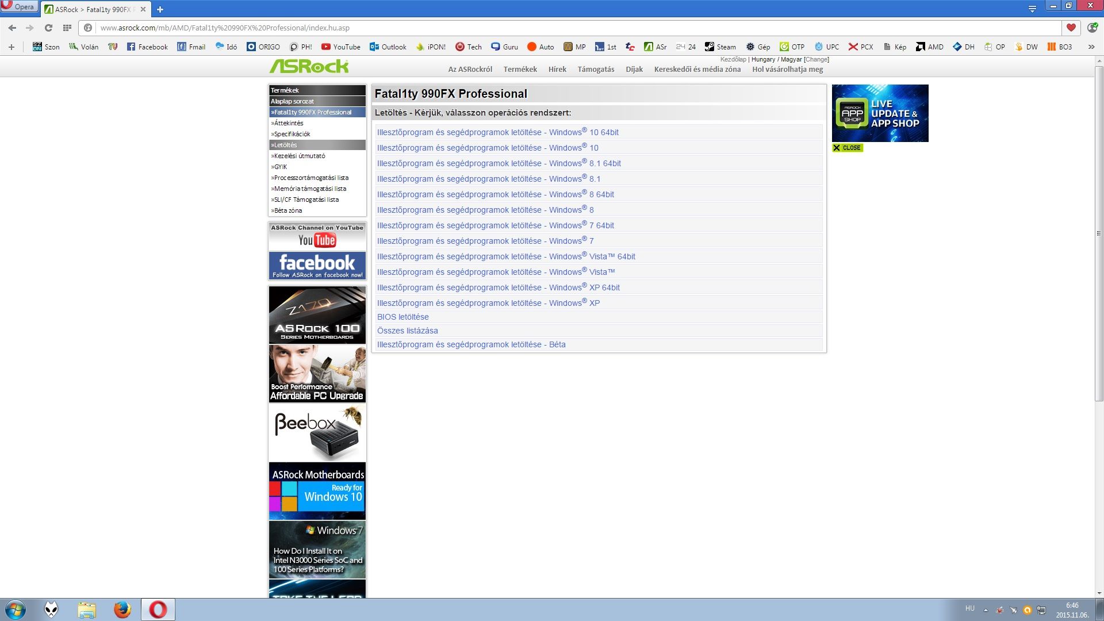This screenshot has height=621, width=1104.
Task: Open the Termékek menu
Action: [x=520, y=70]
